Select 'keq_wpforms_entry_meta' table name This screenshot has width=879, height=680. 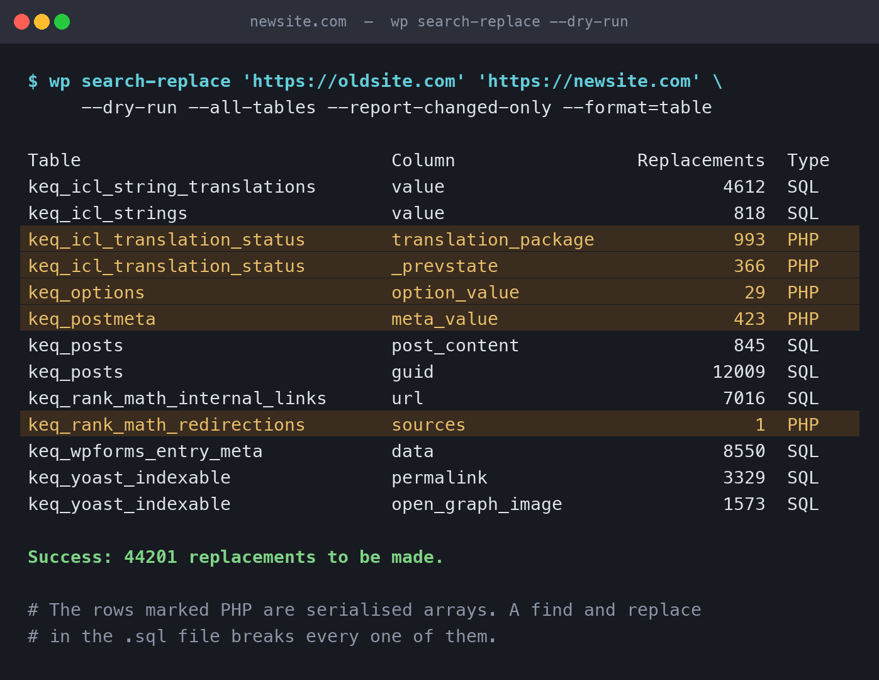pyautogui.click(x=145, y=451)
